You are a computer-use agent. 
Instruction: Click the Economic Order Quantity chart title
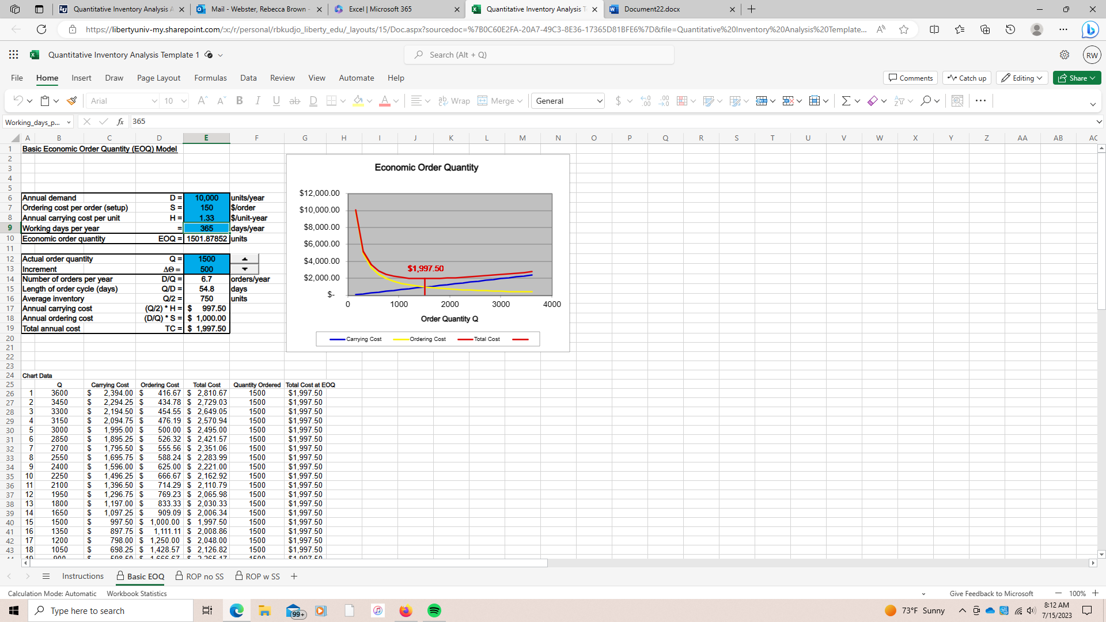pos(426,168)
